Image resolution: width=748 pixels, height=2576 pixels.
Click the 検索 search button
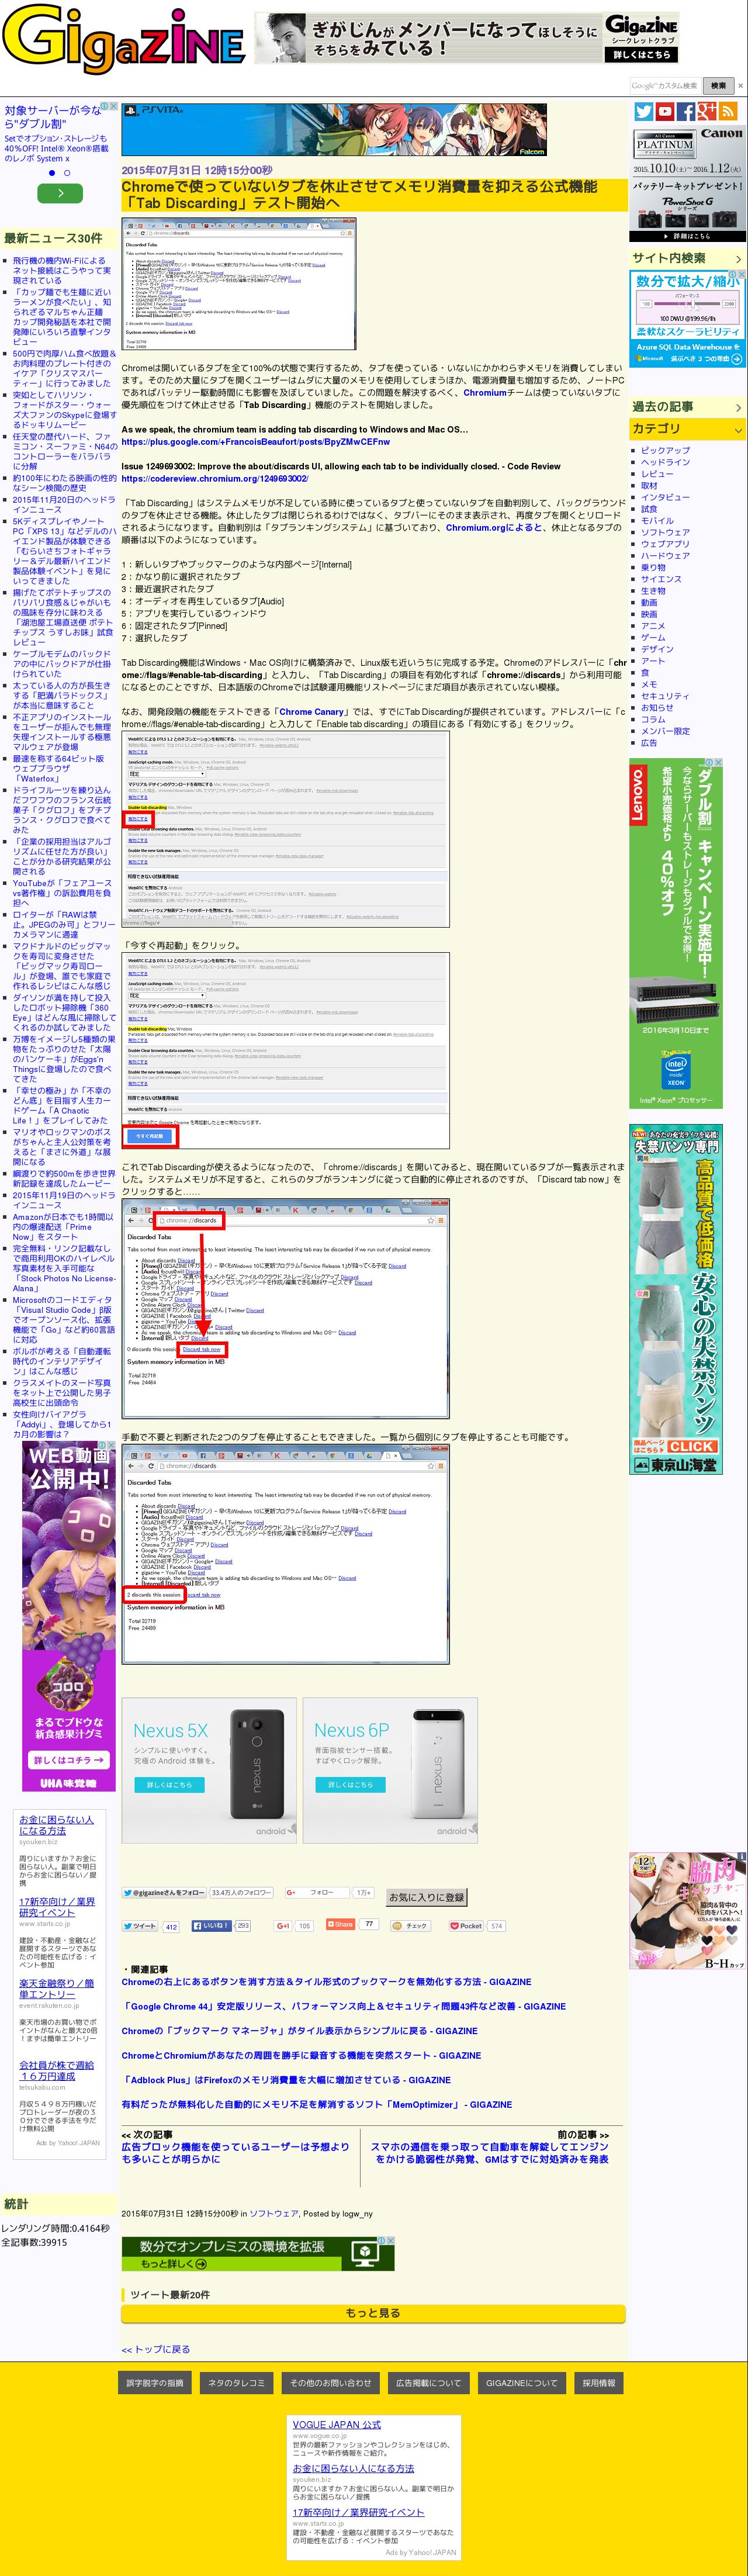tap(718, 86)
